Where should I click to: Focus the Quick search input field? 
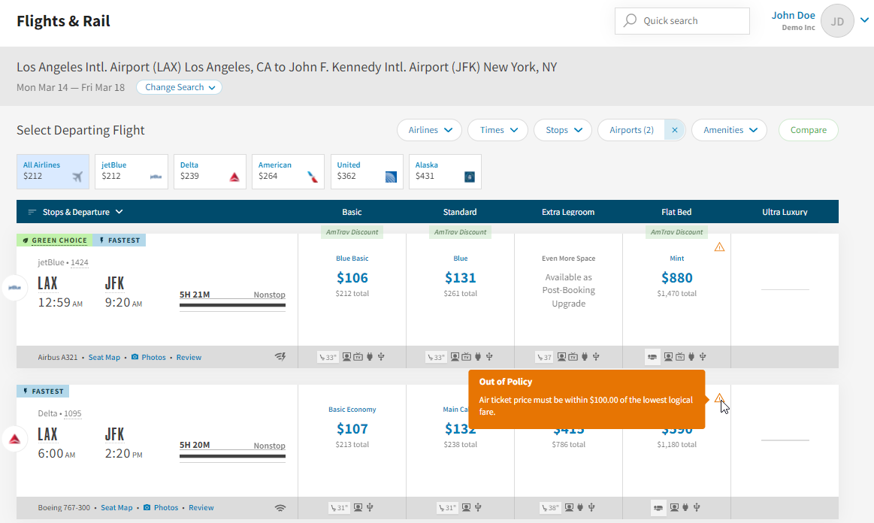682,20
